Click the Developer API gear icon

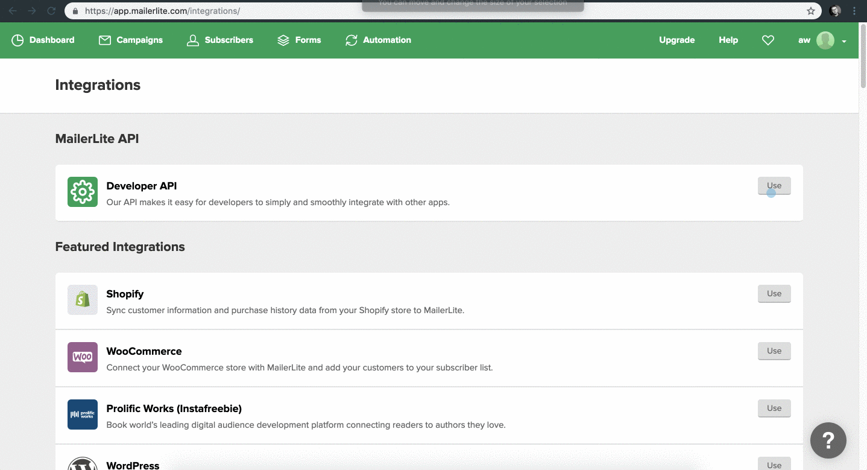click(83, 192)
